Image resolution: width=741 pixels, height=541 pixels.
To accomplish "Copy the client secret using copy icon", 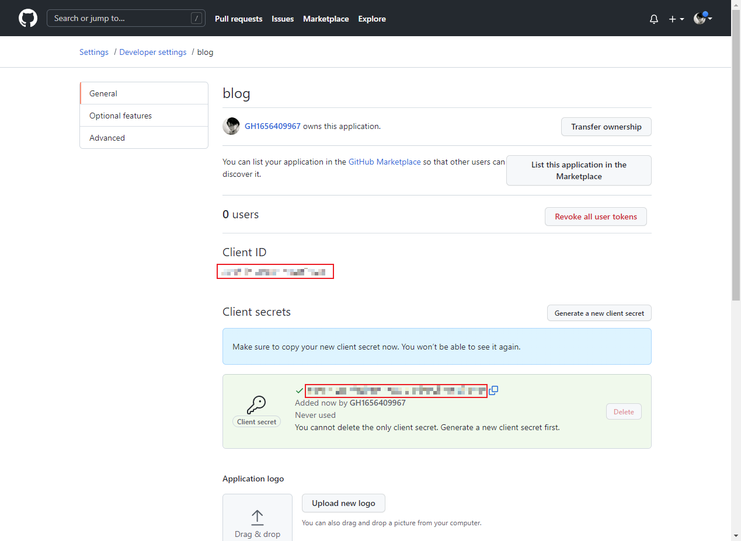I will coord(493,390).
